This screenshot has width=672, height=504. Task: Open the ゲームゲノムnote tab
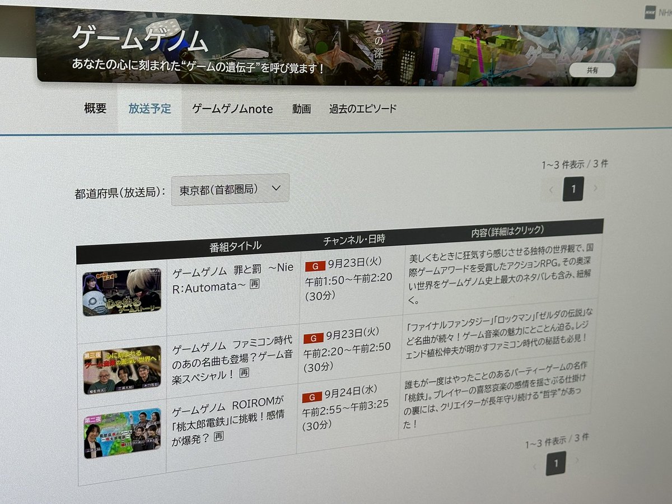(x=232, y=109)
